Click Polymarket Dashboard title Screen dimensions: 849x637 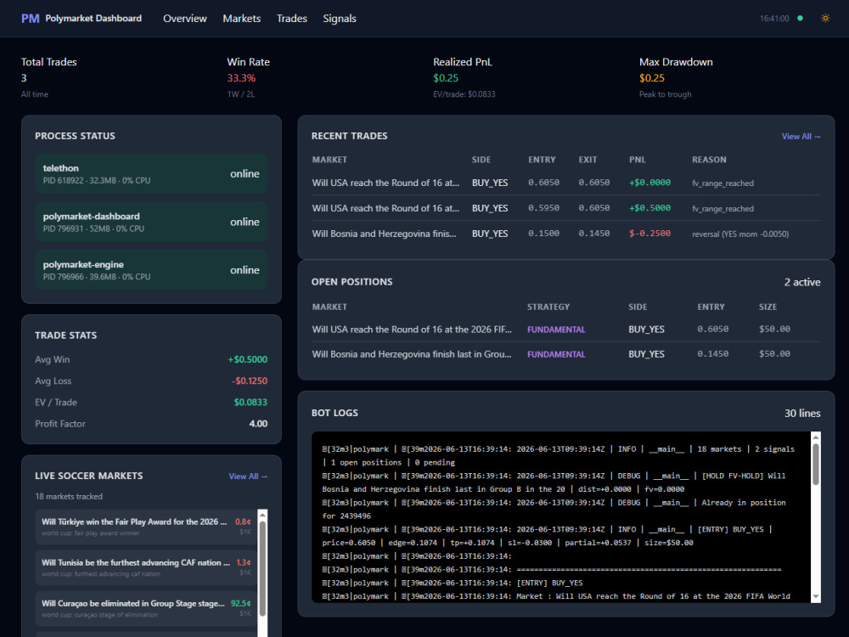[x=93, y=19]
